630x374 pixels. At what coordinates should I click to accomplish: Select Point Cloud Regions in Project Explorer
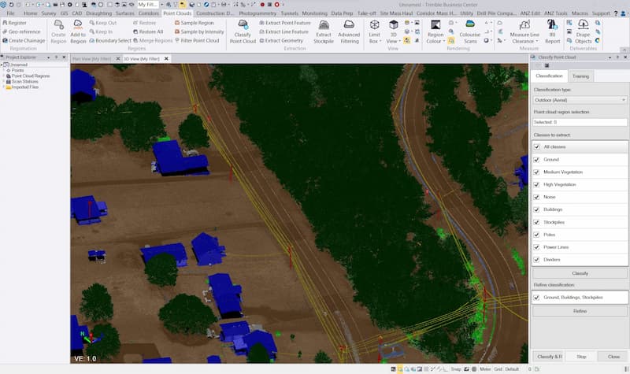30,76
